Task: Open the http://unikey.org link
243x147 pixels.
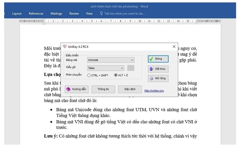Action: point(154,90)
